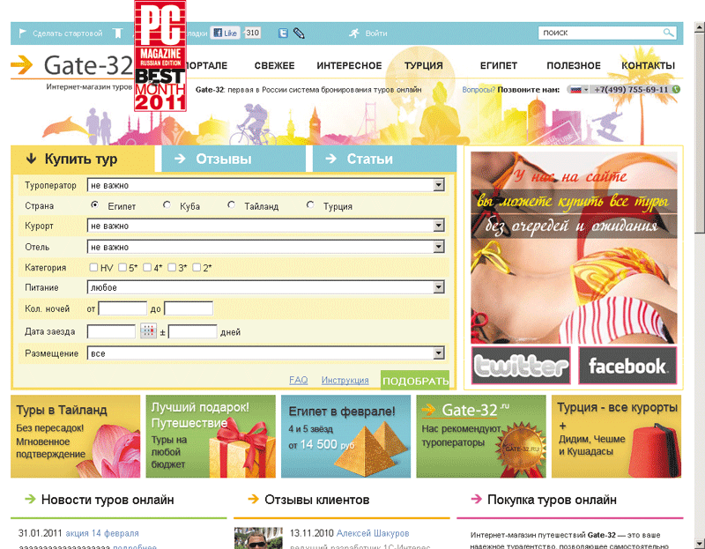Open the Турция - все курорты banner
Screen dimensions: 705x549
616,436
